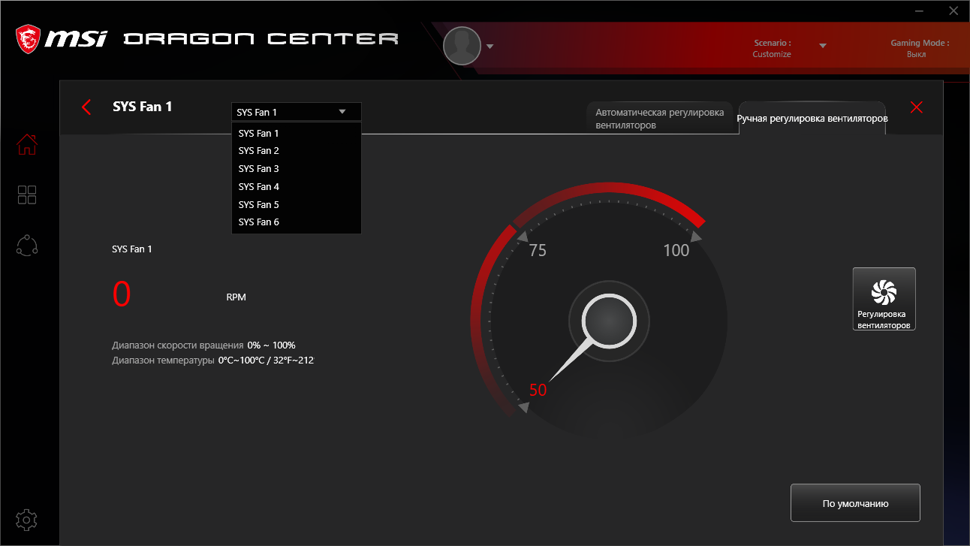Click the MSI dragon shield logo
This screenshot has height=546, width=970.
29,38
